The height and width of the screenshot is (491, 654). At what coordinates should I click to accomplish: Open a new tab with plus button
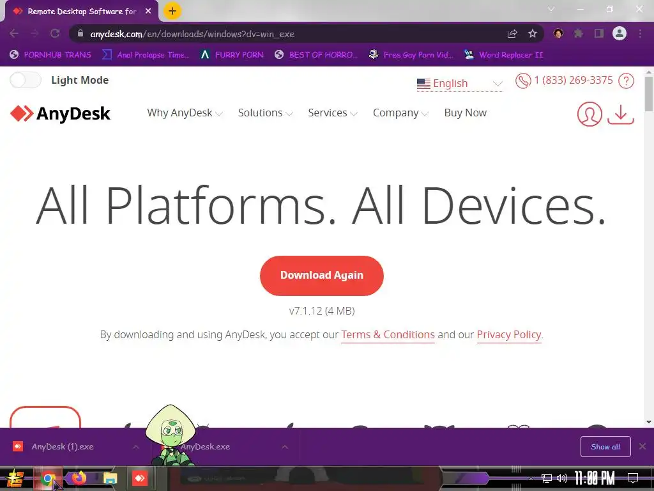click(x=172, y=11)
